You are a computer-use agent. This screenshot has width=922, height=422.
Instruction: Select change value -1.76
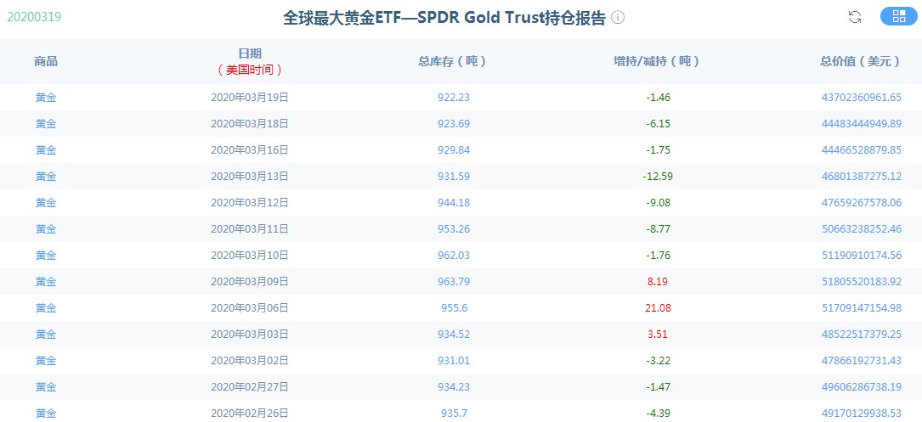[658, 256]
